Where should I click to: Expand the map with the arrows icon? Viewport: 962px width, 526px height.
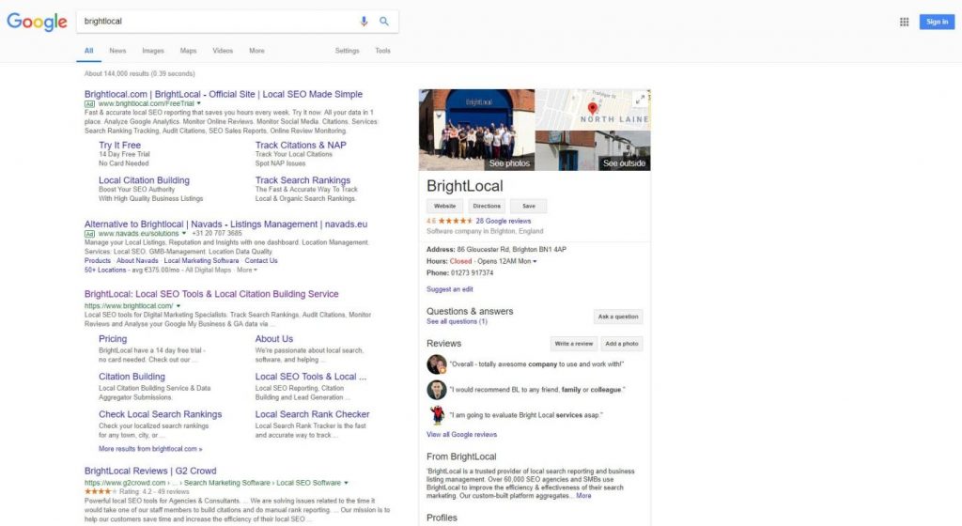pos(640,99)
